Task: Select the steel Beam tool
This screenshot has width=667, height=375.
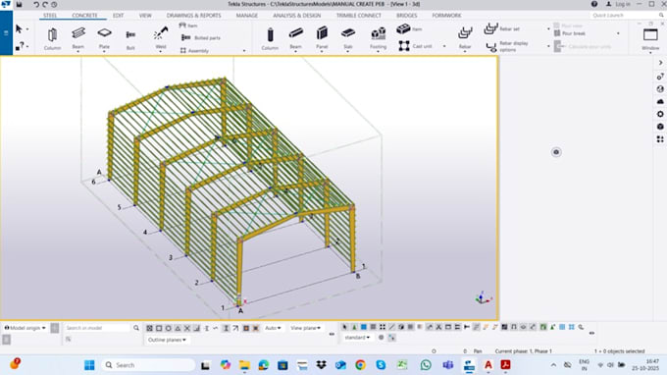Action: (x=78, y=37)
